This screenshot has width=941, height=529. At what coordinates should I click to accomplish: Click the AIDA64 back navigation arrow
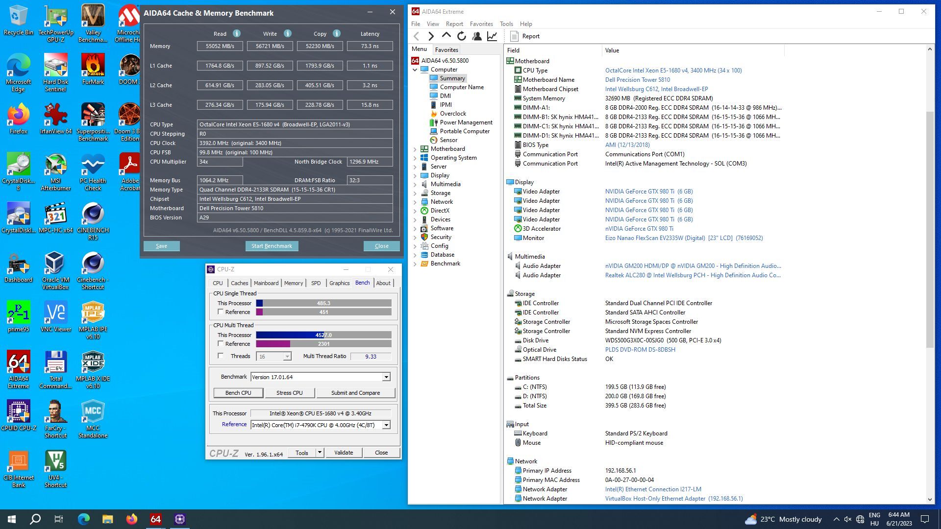click(x=417, y=36)
